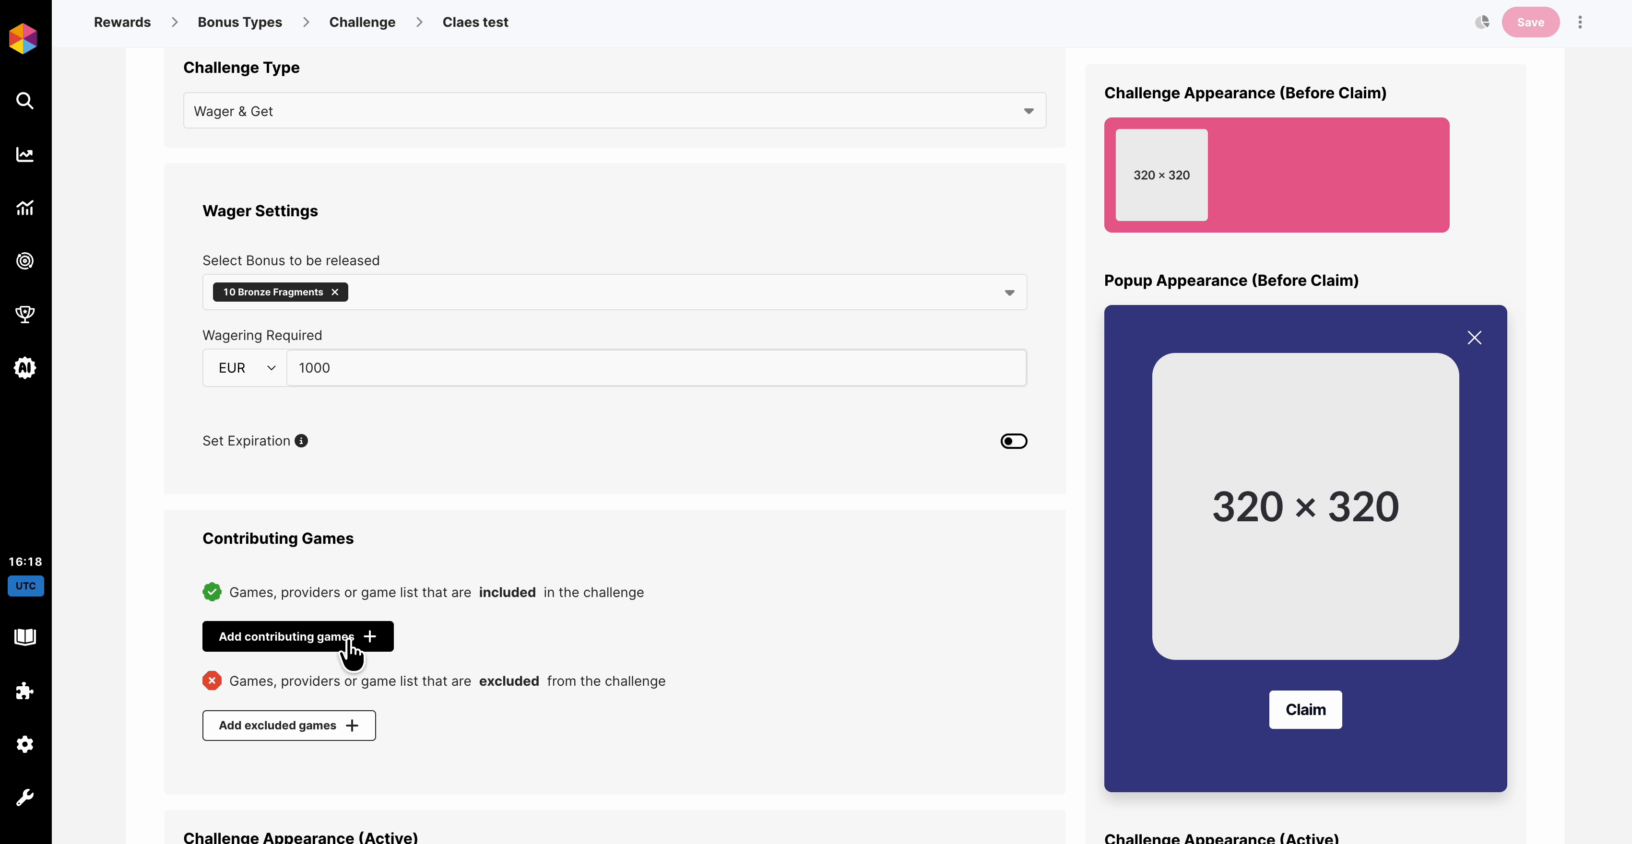Open the bonus to be released dropdown
This screenshot has width=1632, height=844.
click(x=1009, y=293)
